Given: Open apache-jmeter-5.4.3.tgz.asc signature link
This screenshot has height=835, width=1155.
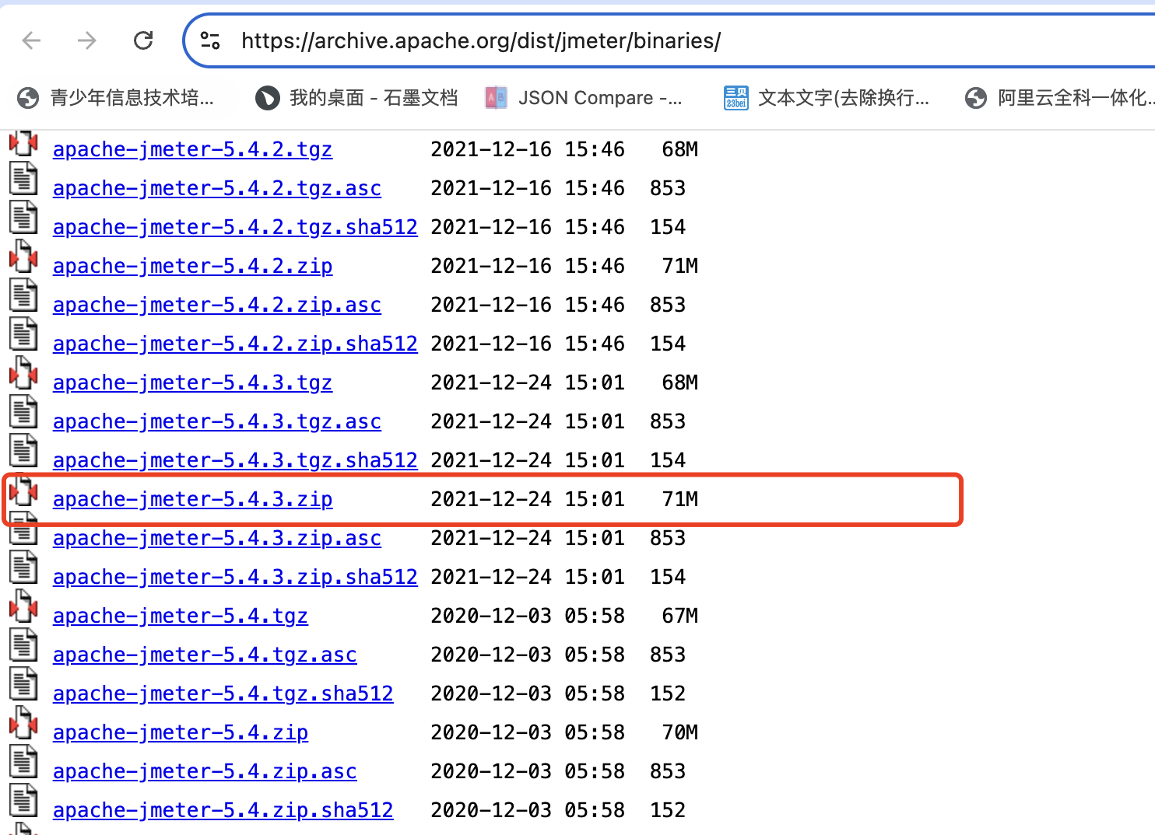Looking at the screenshot, I should [217, 421].
